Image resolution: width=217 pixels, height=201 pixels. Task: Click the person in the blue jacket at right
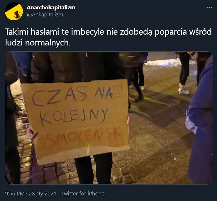click(x=201, y=119)
